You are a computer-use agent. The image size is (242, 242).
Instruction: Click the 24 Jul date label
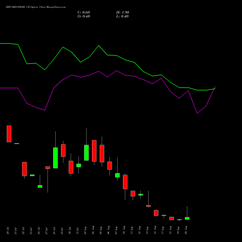pyautogui.click(x=39, y=230)
